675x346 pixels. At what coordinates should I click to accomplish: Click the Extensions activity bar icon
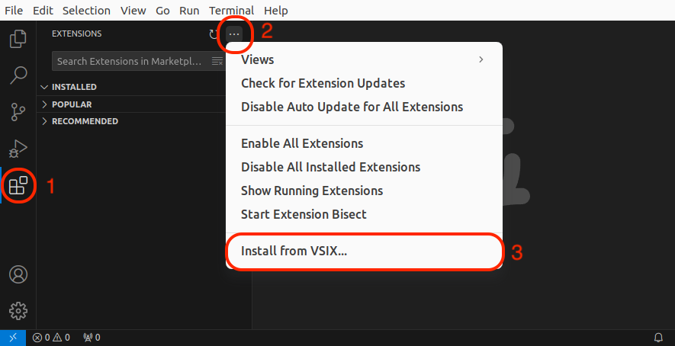point(18,185)
